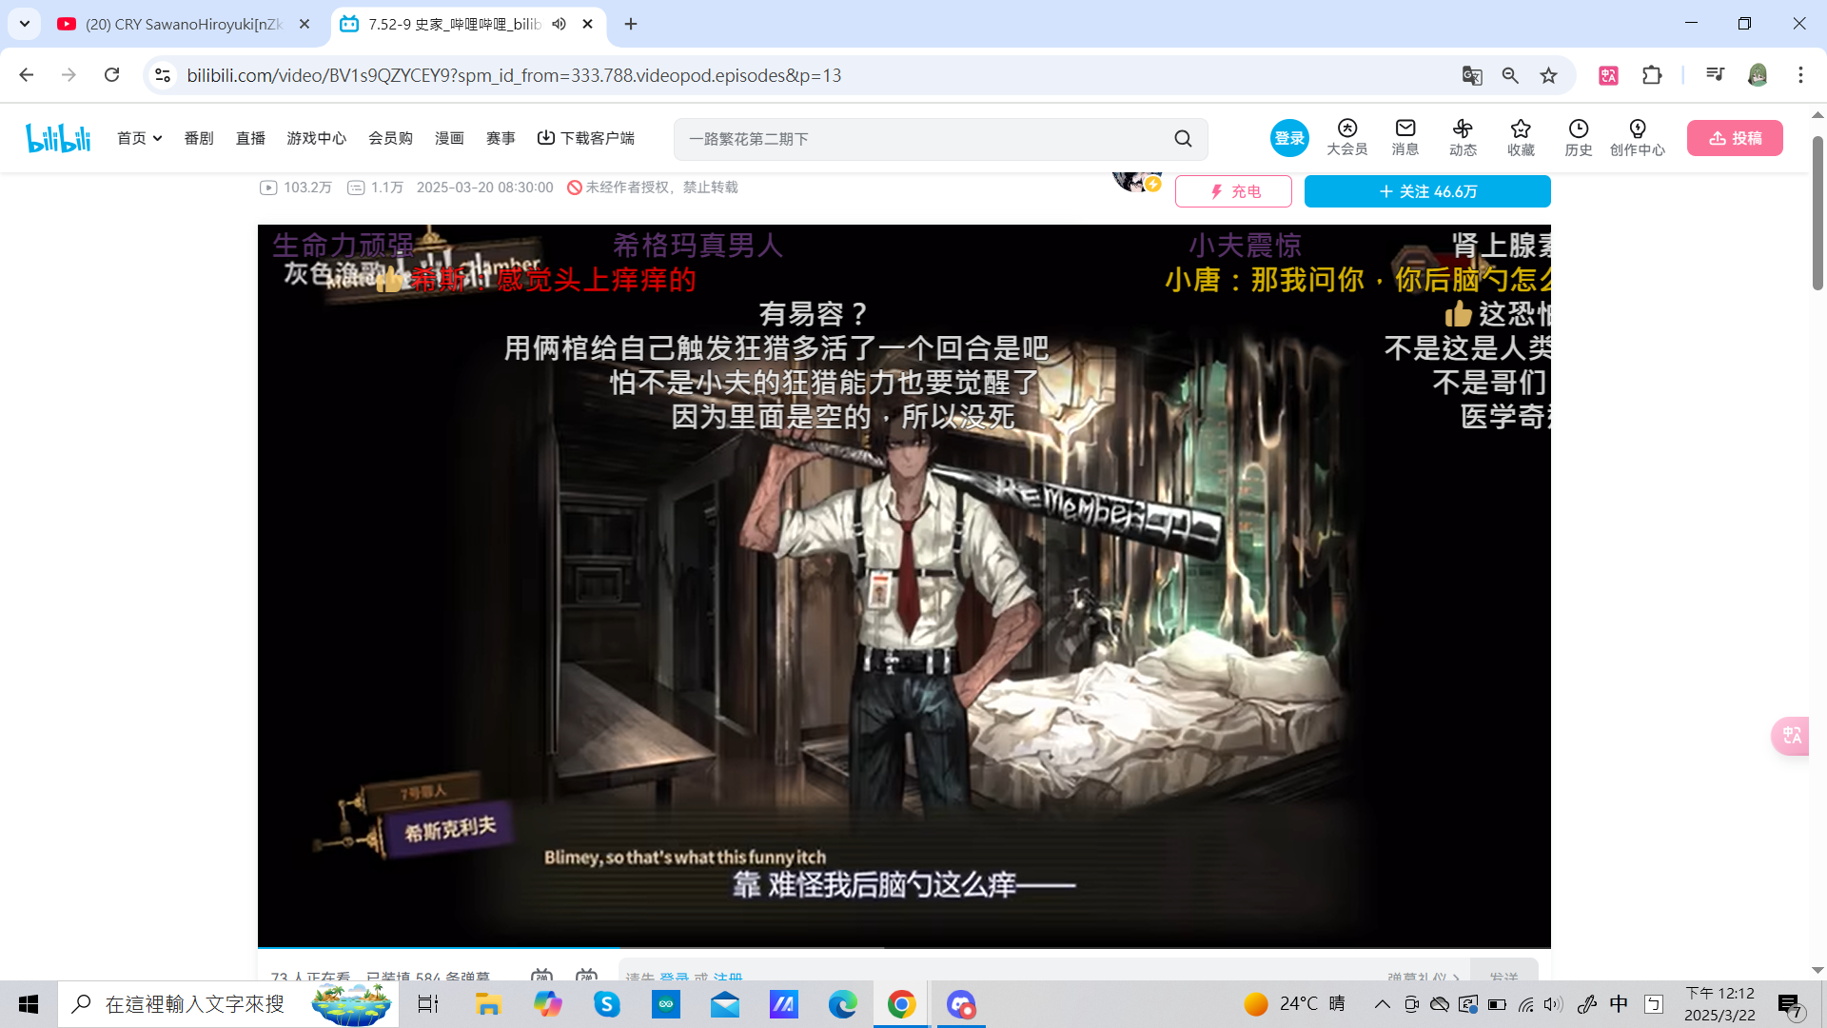Open the 消息 messages icon
Viewport: 1827px width, 1028px height.
(x=1405, y=138)
